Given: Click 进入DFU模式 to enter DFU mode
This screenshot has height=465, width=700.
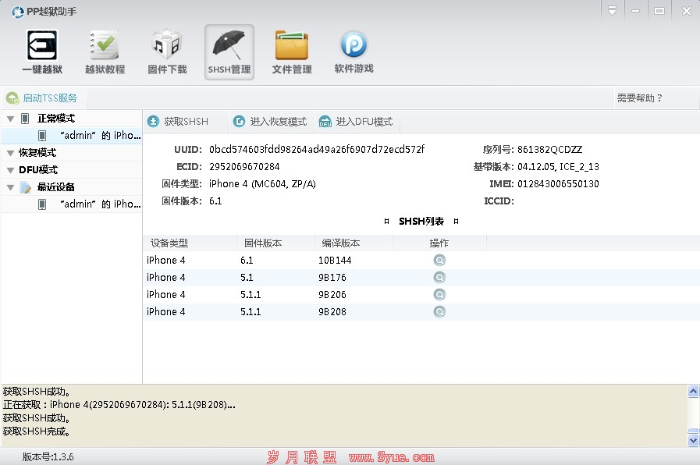Looking at the screenshot, I should (x=356, y=122).
